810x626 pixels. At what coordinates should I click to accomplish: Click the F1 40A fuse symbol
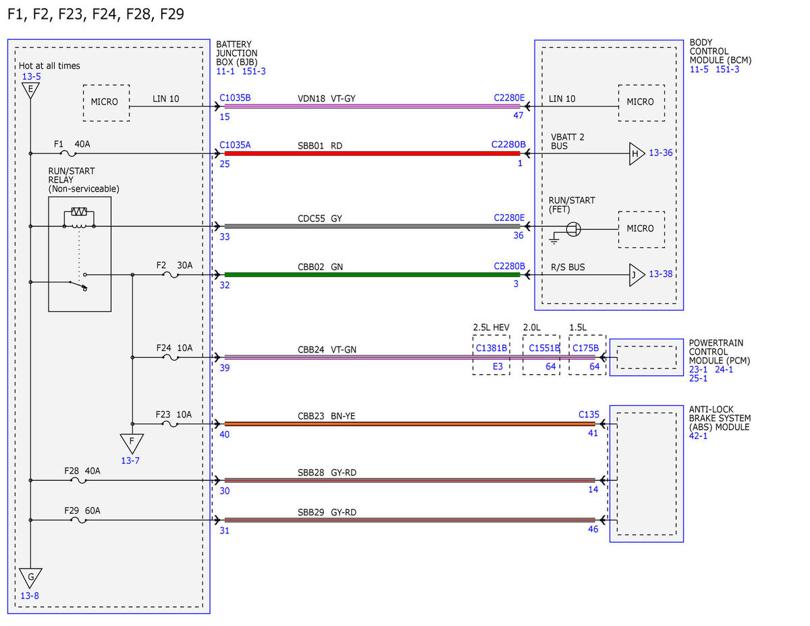click(x=69, y=154)
